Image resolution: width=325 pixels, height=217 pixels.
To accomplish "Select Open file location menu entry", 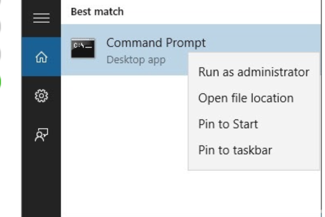I will tap(245, 98).
